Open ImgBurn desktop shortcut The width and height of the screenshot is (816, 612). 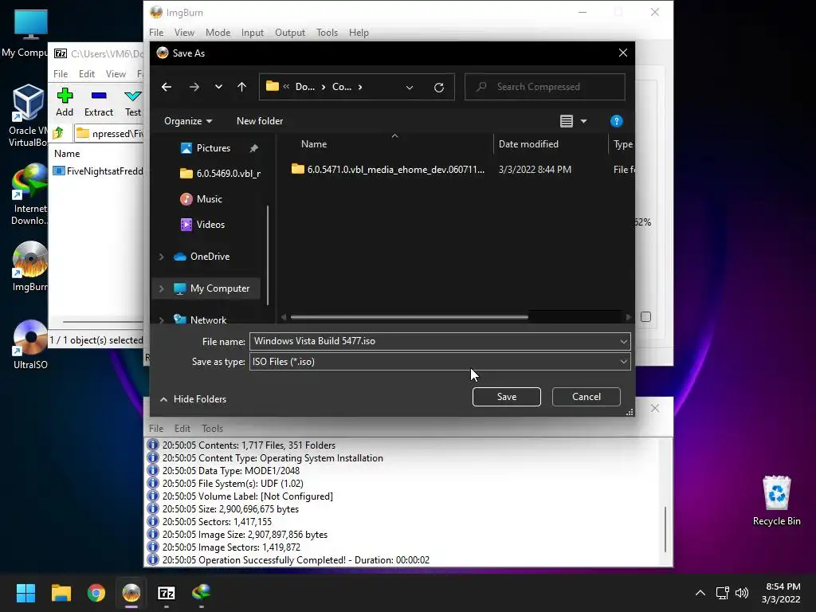pyautogui.click(x=29, y=266)
